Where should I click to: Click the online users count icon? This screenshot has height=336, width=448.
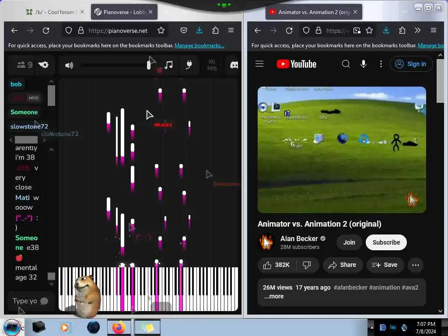pos(24,65)
